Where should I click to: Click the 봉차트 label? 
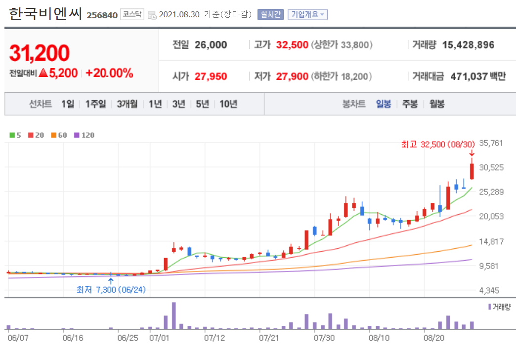point(354,104)
